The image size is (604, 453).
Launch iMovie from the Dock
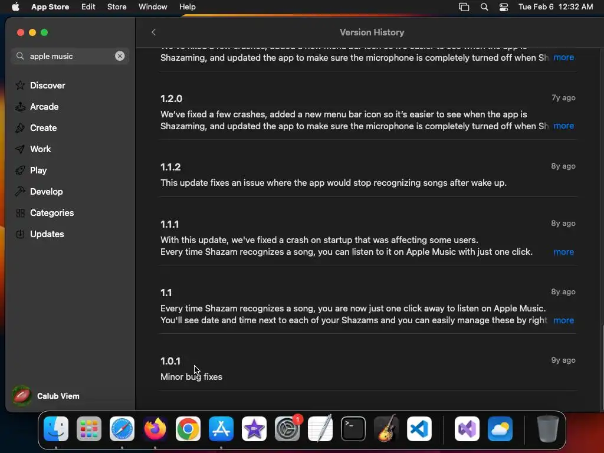(254, 429)
